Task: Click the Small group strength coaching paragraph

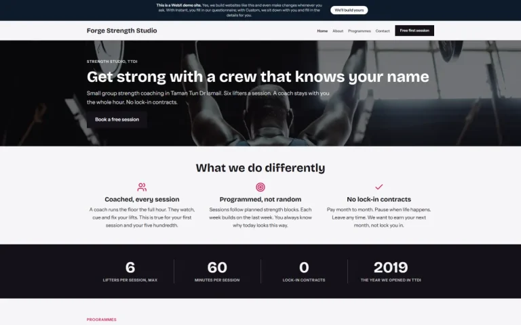Action: click(208, 97)
